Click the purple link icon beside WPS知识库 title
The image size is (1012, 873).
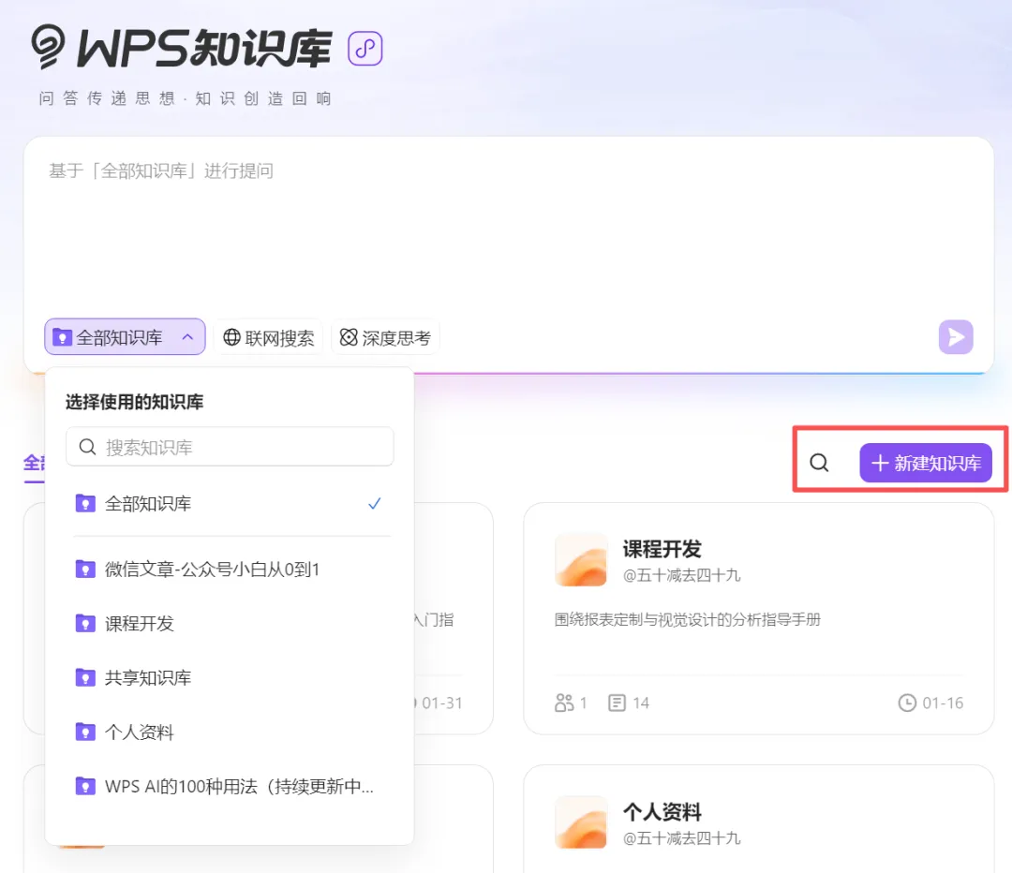point(365,49)
